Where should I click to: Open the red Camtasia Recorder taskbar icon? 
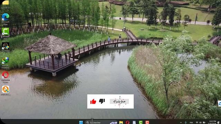click(147, 122)
